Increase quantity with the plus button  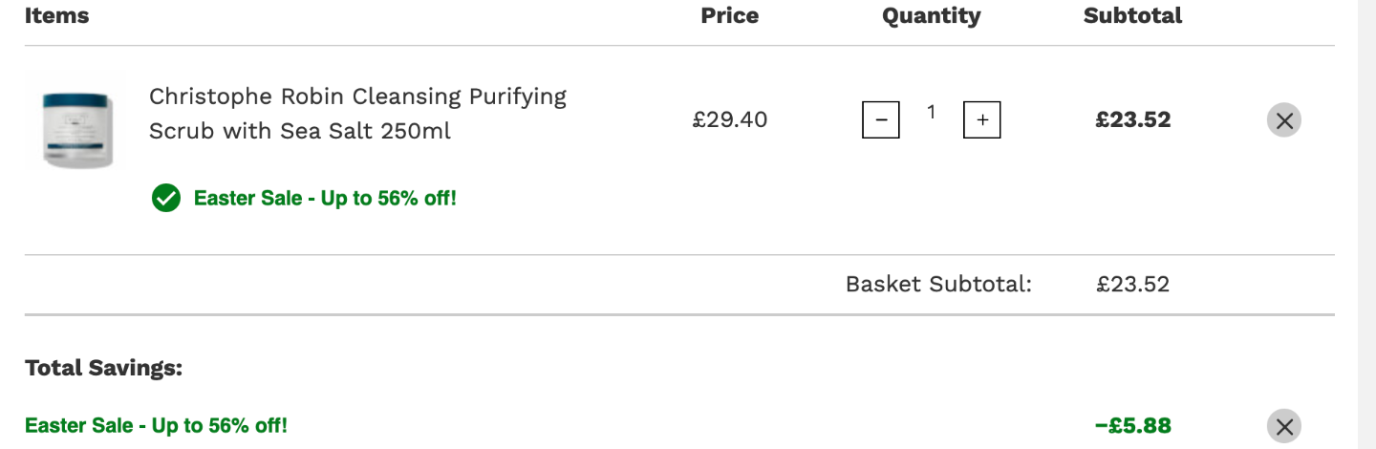(x=982, y=120)
